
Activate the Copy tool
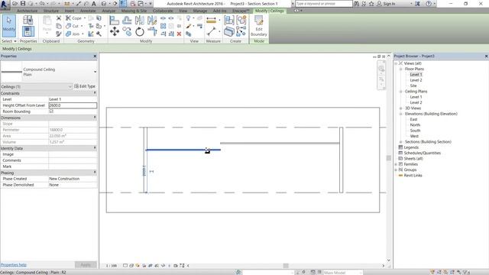click(127, 31)
